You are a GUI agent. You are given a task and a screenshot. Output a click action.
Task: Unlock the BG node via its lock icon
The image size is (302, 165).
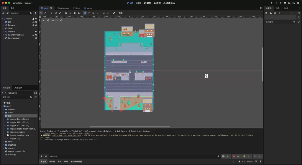click(33, 22)
